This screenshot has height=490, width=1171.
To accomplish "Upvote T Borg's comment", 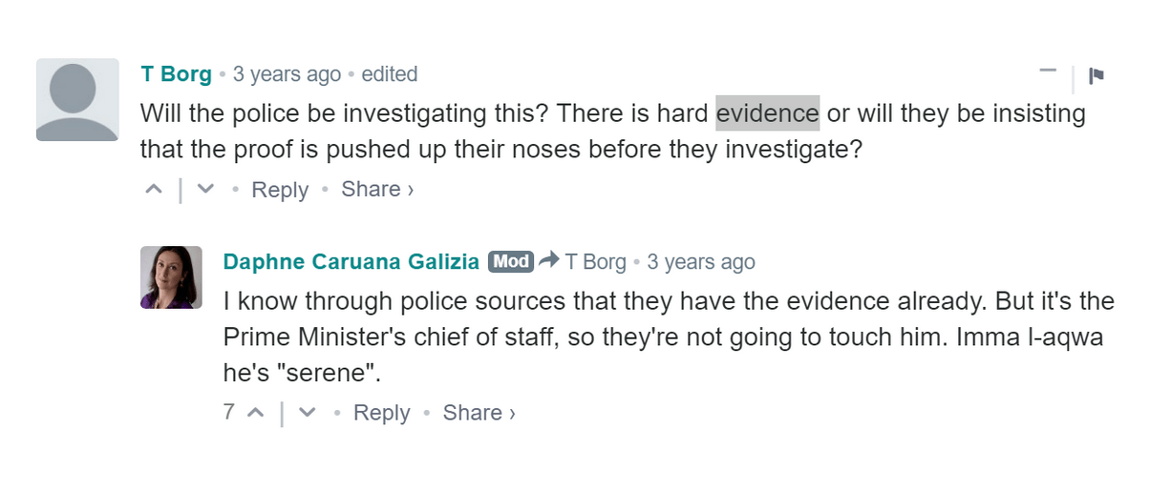I will coord(154,189).
